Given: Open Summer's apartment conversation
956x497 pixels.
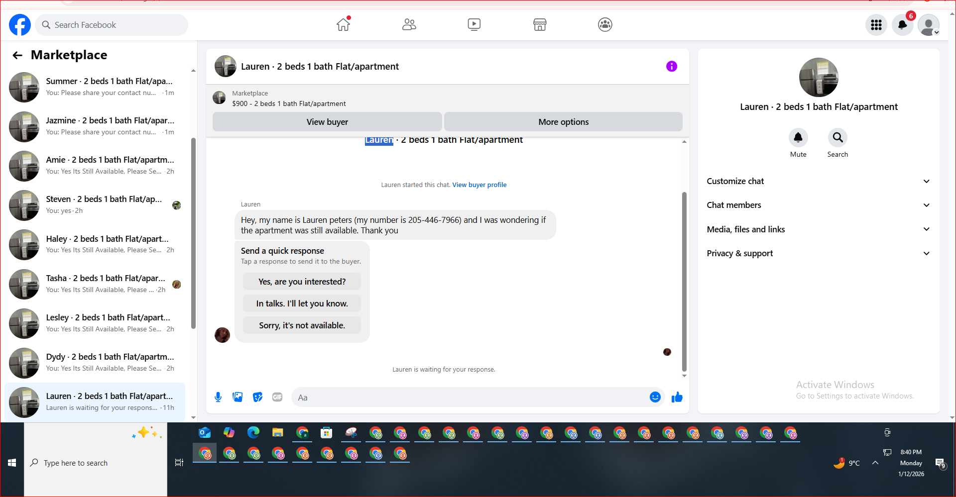Looking at the screenshot, I should 95,87.
